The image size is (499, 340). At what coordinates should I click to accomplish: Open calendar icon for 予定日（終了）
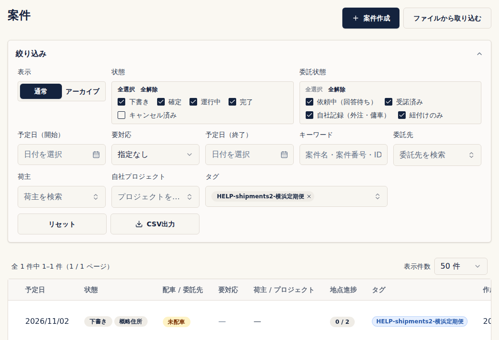click(284, 155)
